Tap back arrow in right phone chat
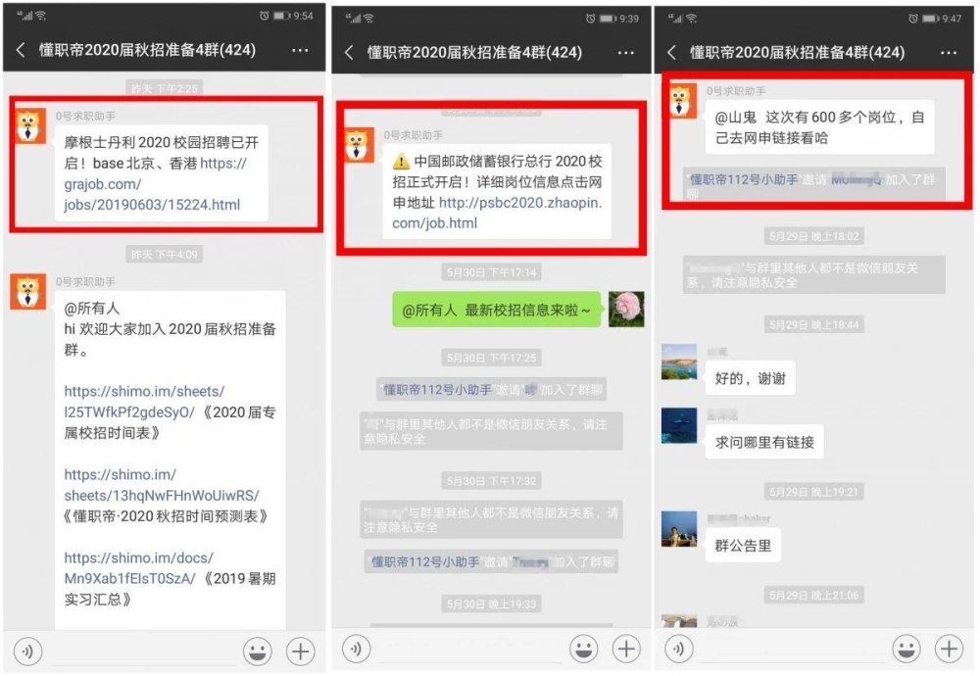The width and height of the screenshot is (980, 676). click(x=671, y=53)
